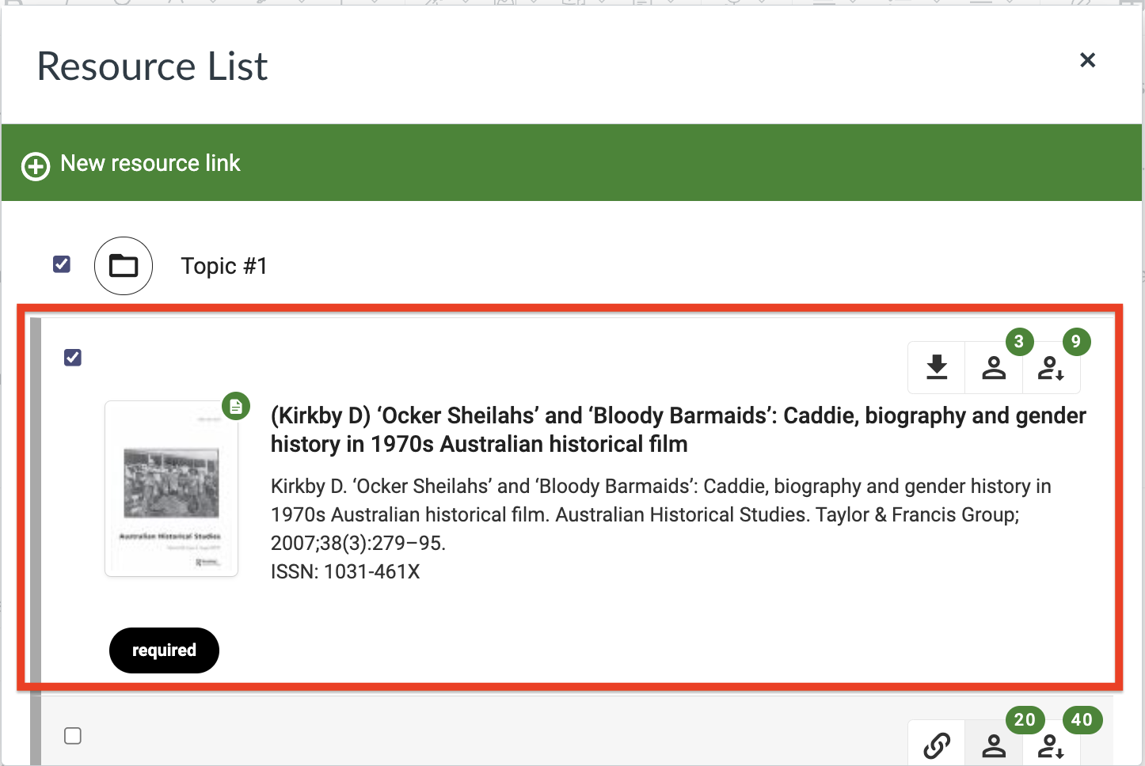The image size is (1145, 766).
Task: Click the link chain icon on second resource
Action: [937, 745]
